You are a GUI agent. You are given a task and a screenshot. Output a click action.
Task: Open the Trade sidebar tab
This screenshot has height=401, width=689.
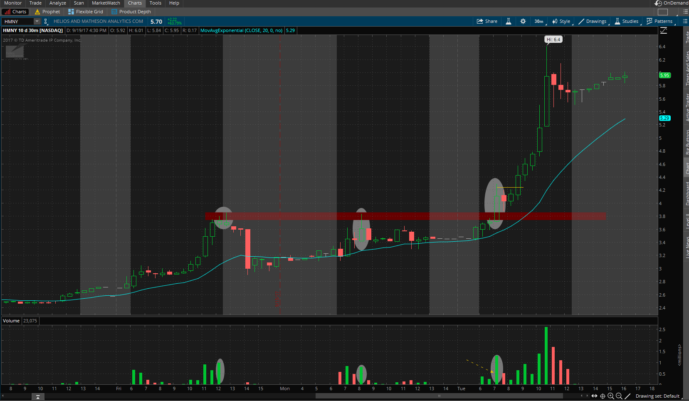click(687, 37)
